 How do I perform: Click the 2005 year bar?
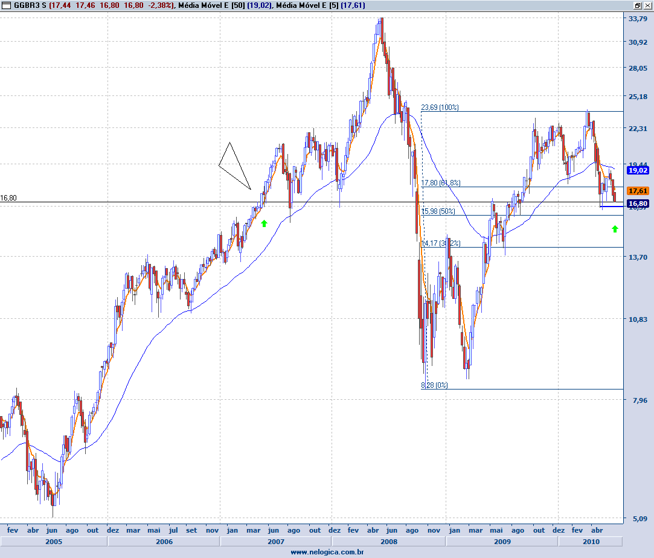pos(54,541)
